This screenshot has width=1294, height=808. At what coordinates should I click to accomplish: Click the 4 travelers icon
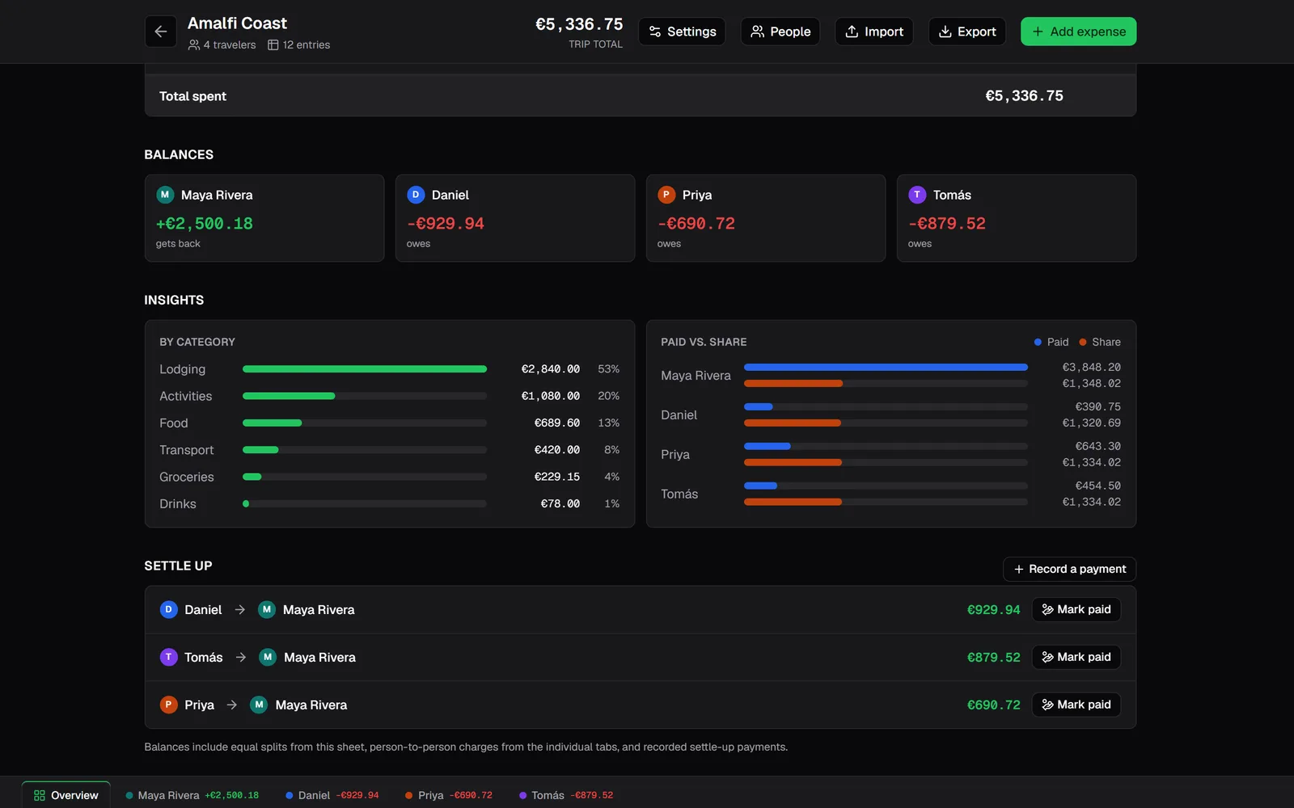pyautogui.click(x=194, y=45)
